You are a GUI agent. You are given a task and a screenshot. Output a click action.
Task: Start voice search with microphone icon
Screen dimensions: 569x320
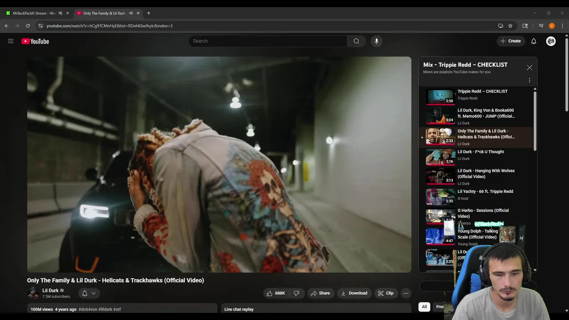pyautogui.click(x=377, y=41)
